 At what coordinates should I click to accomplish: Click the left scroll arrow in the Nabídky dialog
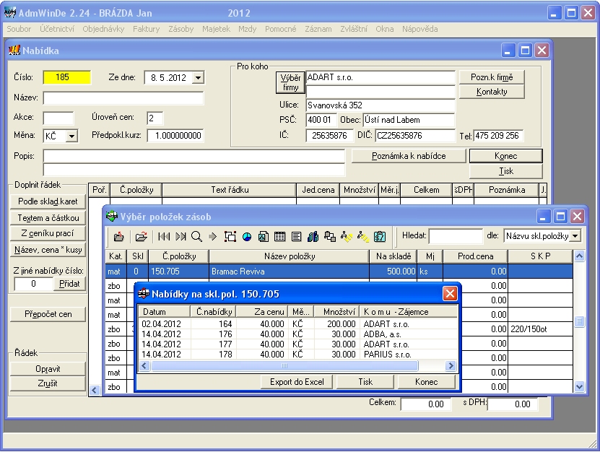(x=144, y=366)
